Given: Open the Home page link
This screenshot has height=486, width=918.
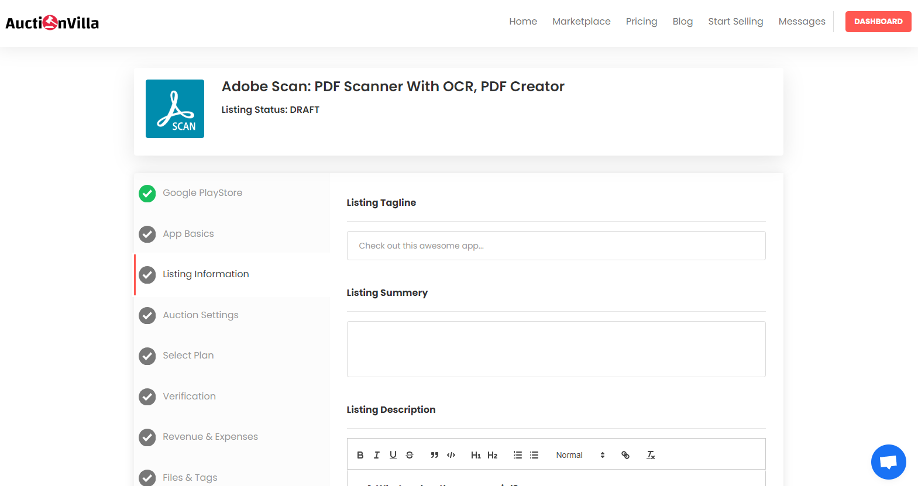Looking at the screenshot, I should [x=523, y=22].
